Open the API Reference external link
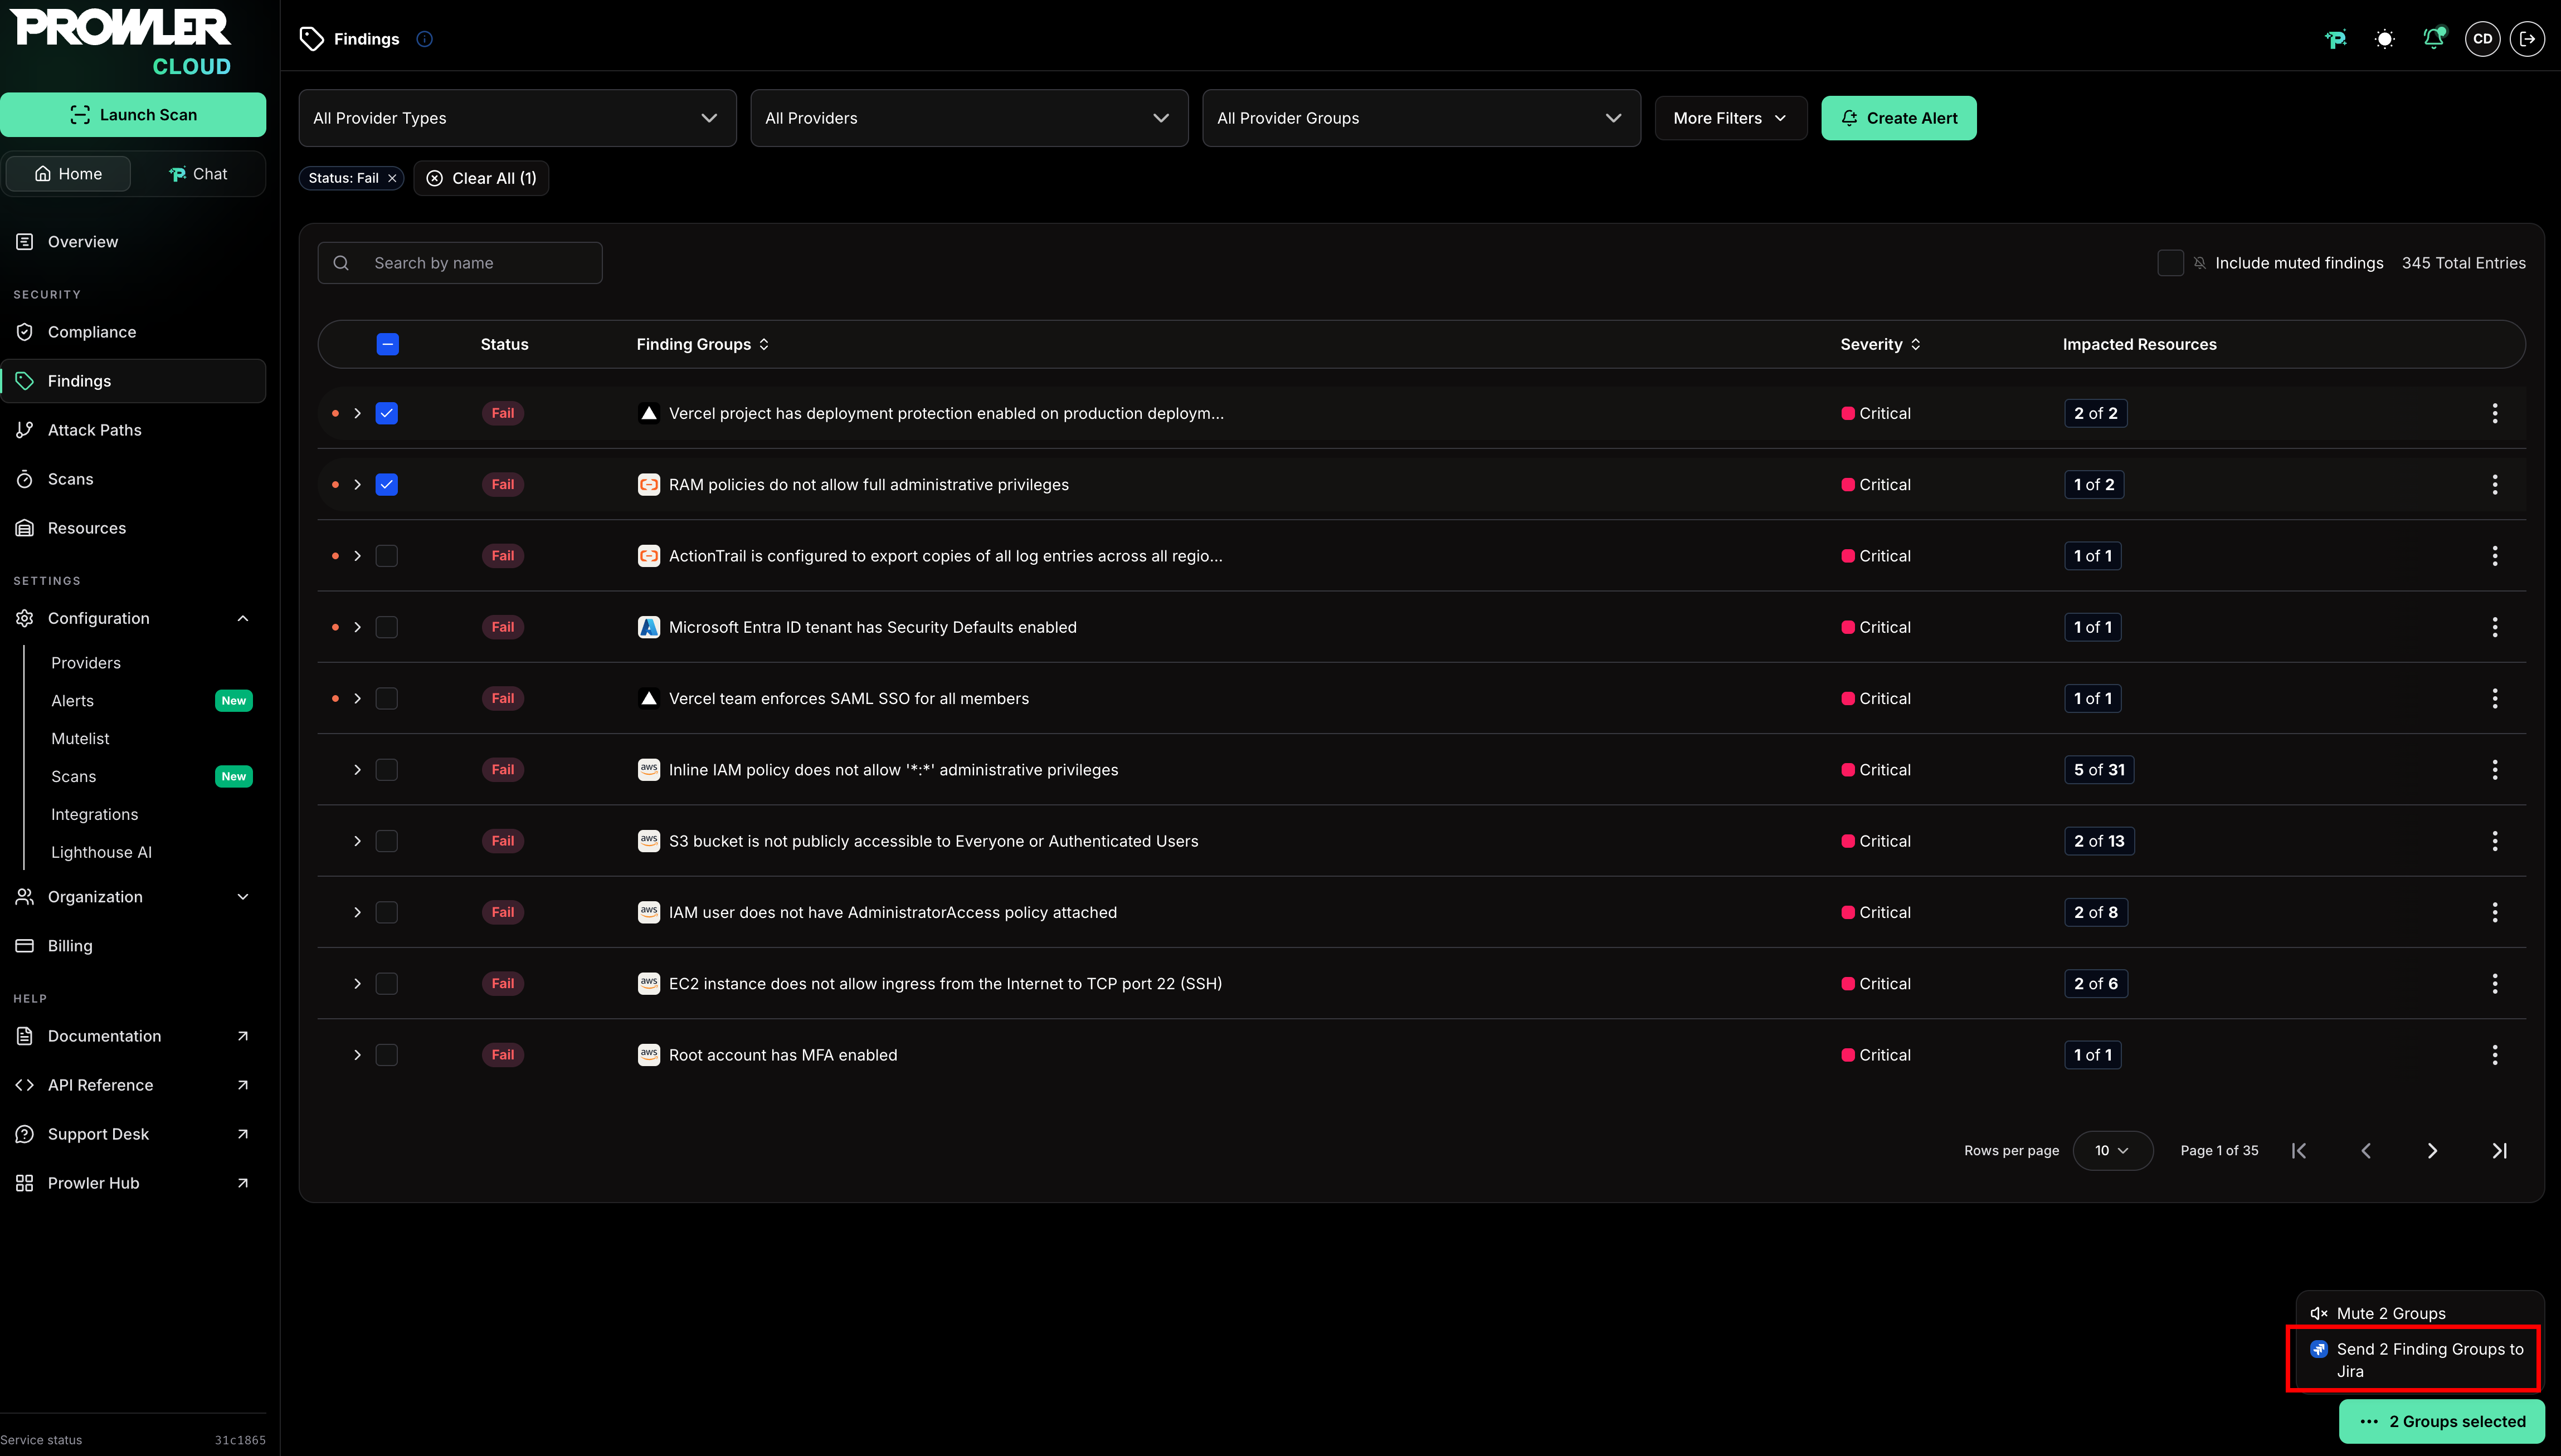 pos(133,1085)
